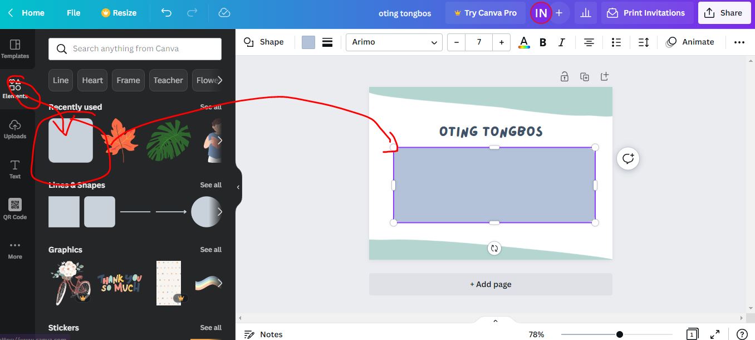Click Home in the top bar

32,12
